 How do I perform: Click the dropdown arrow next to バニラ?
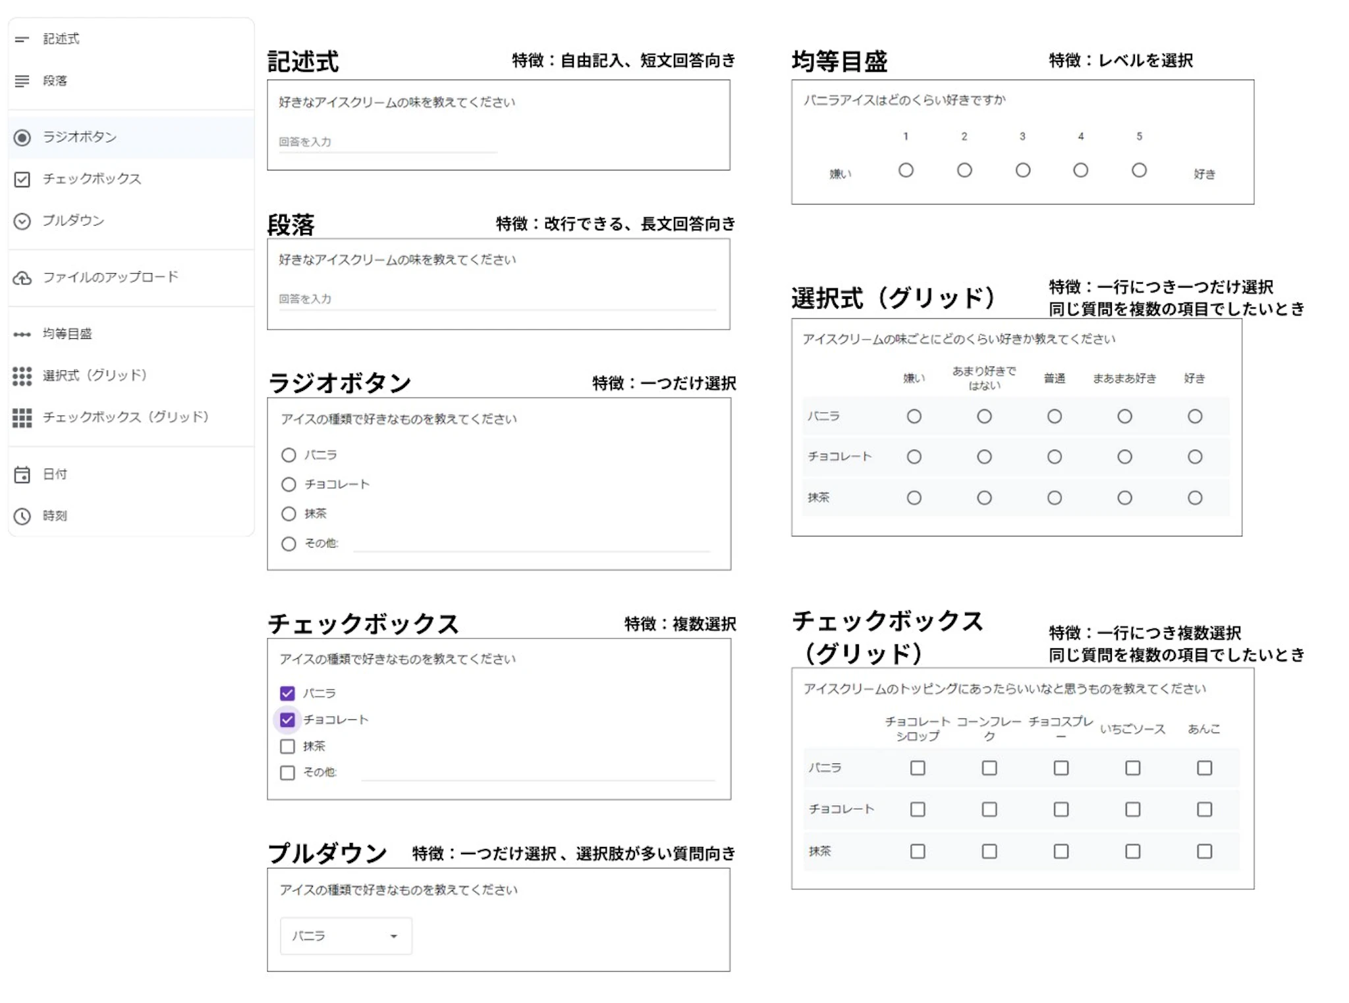click(394, 936)
